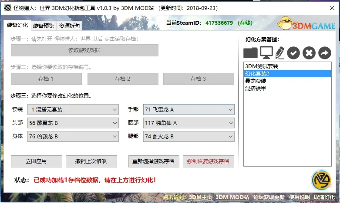
Task: Switch to the 装备预览 tab
Action: [44, 26]
